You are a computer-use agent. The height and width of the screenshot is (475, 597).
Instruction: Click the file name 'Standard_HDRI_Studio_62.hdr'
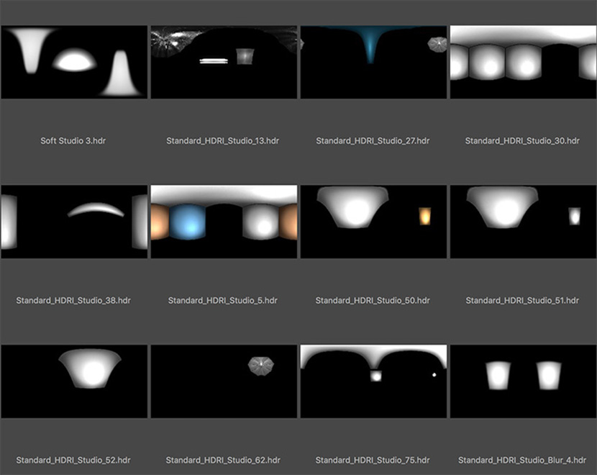(223, 460)
